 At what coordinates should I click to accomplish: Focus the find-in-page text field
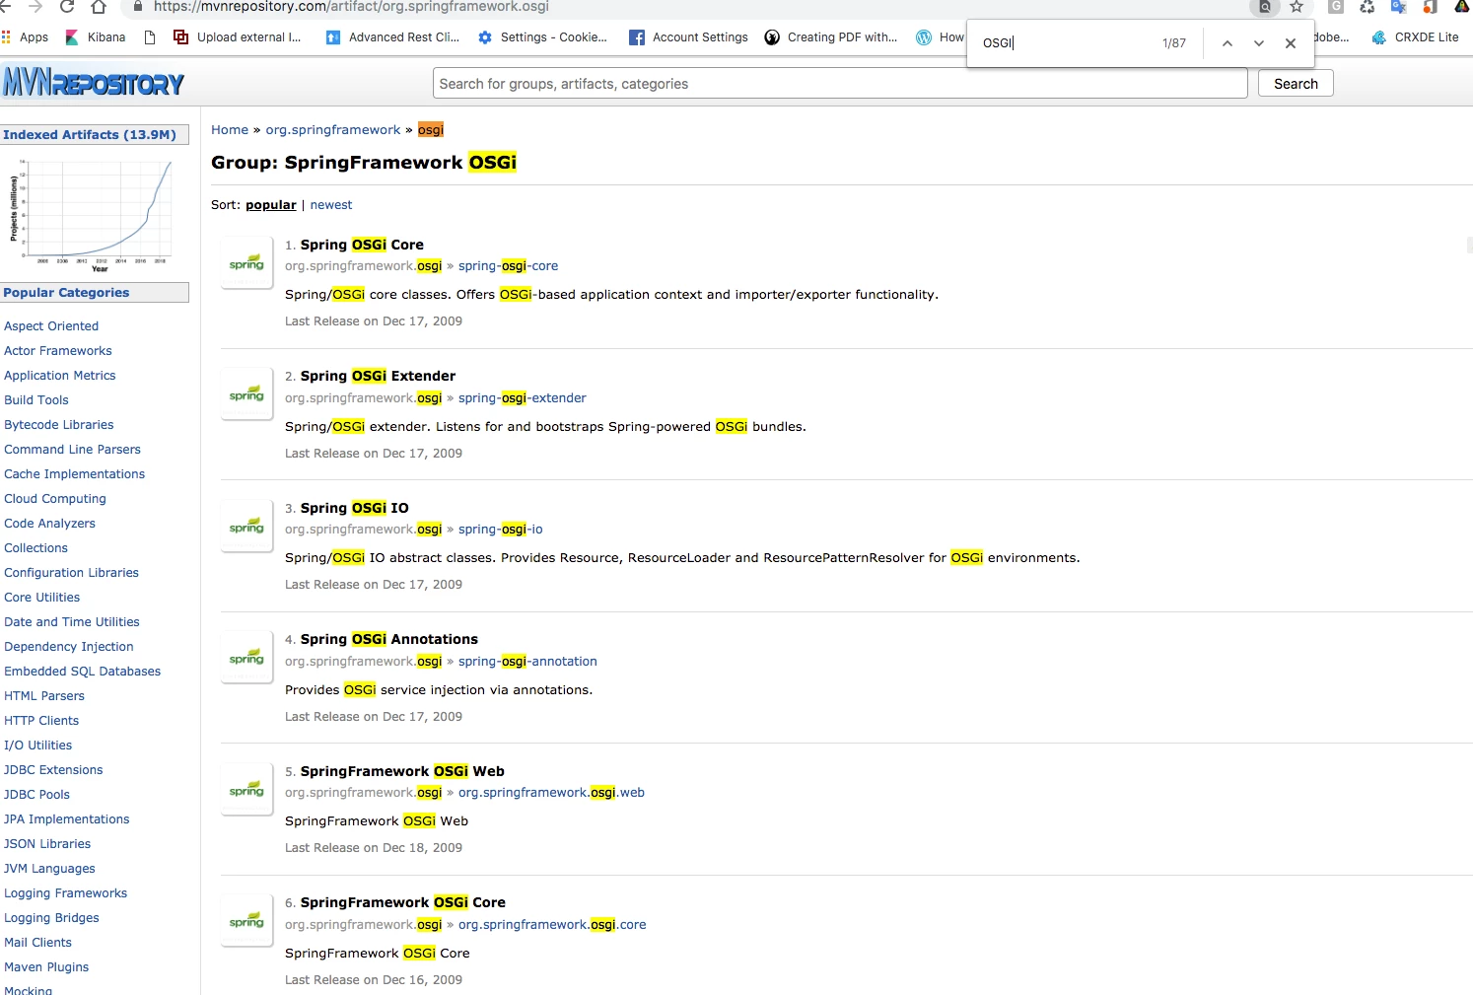pyautogui.click(x=1065, y=43)
